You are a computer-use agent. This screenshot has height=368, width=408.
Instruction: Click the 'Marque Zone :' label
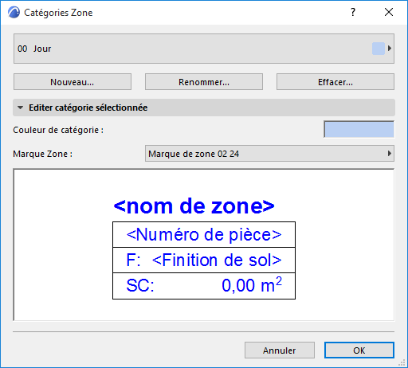[x=42, y=154]
